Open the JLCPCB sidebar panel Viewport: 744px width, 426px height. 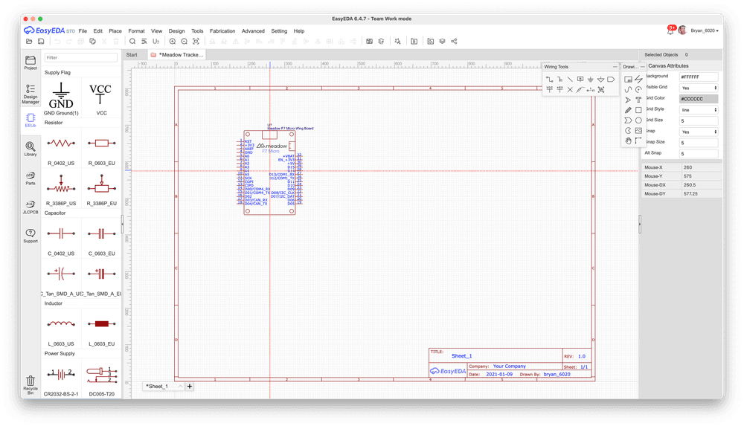(31, 207)
